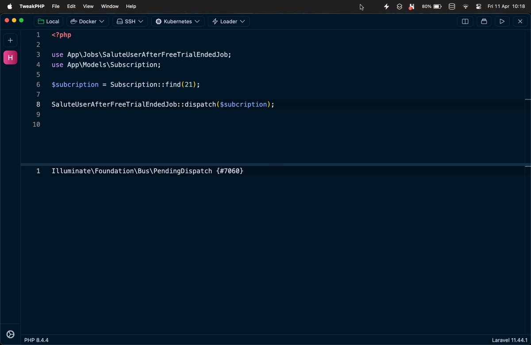
Task: Open the Docker connection dropdown
Action: 88,21
